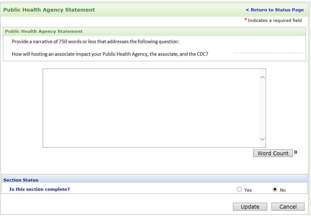Click the text area scroll up arrow
This screenshot has width=311, height=216.
263,77
